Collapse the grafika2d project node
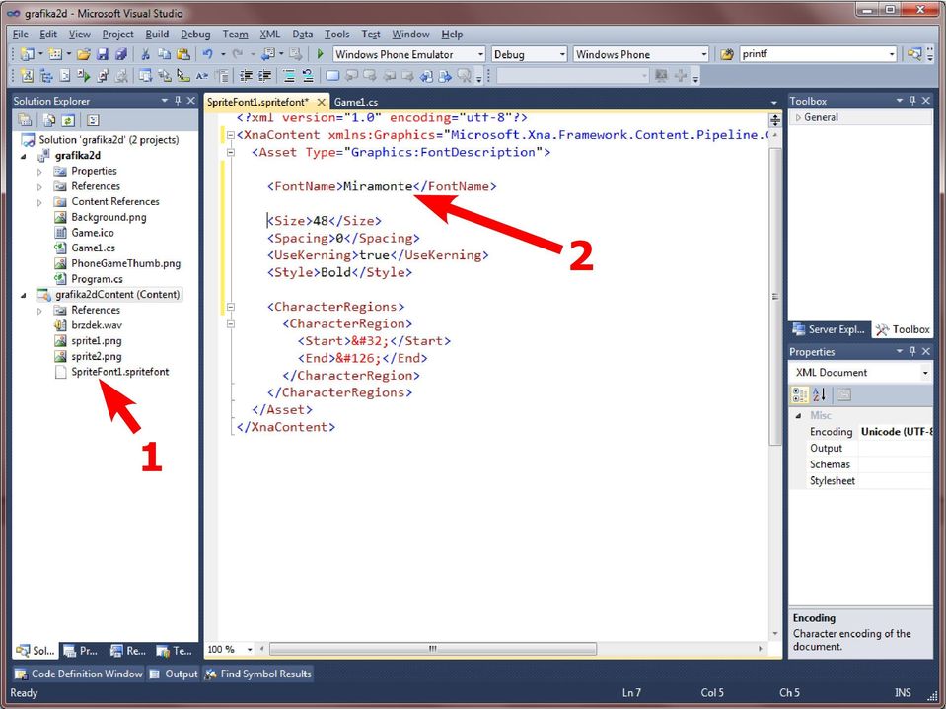Viewport: 946px width, 709px height. click(24, 156)
